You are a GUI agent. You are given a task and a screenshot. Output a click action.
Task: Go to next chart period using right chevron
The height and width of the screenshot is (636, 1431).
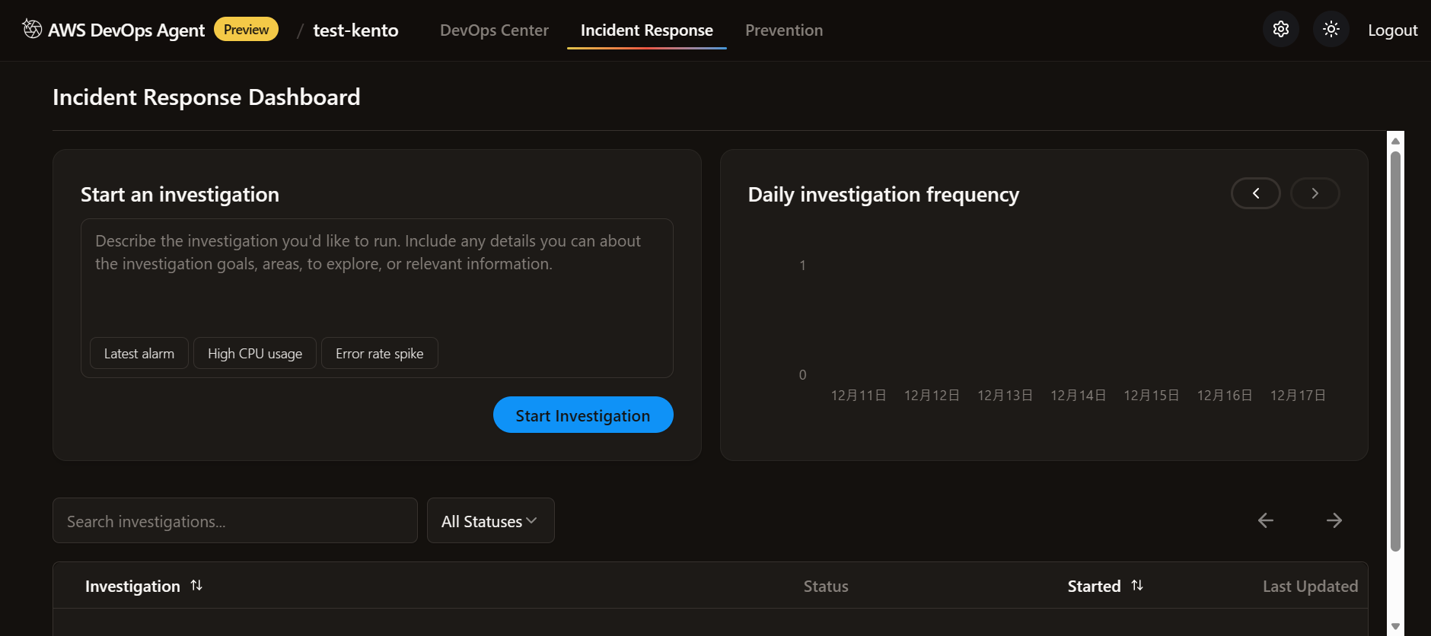(x=1315, y=193)
